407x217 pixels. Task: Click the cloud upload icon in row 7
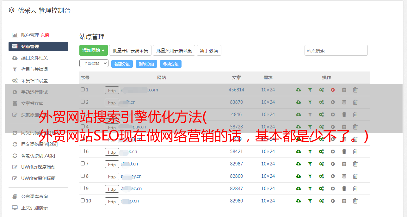pyautogui.click(x=299, y=164)
